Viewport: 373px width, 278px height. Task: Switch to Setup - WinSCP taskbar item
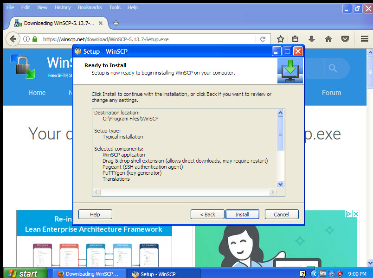click(164, 274)
